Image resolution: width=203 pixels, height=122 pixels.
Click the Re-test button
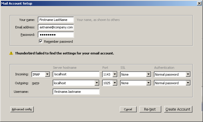pos(150,109)
